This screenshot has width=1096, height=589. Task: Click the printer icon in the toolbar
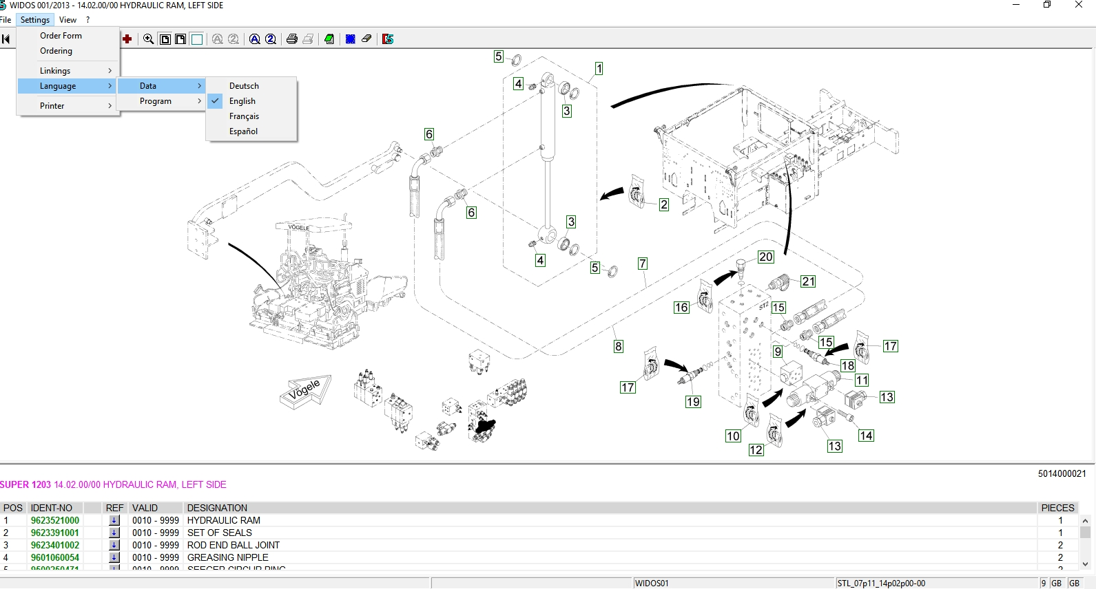(291, 39)
